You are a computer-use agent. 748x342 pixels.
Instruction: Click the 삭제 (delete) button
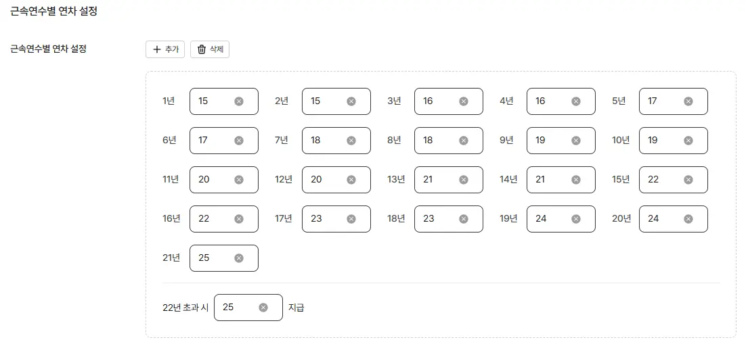click(x=209, y=49)
